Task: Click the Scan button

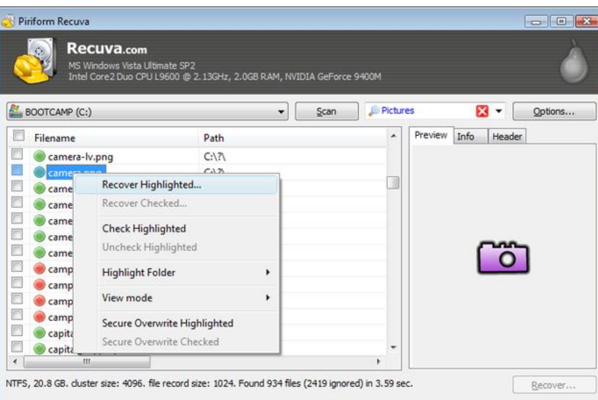Action: pos(327,112)
